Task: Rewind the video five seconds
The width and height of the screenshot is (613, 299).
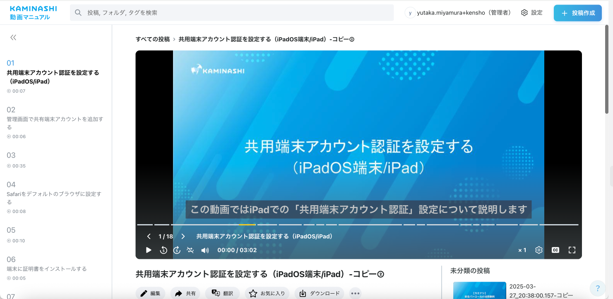Action: point(163,250)
